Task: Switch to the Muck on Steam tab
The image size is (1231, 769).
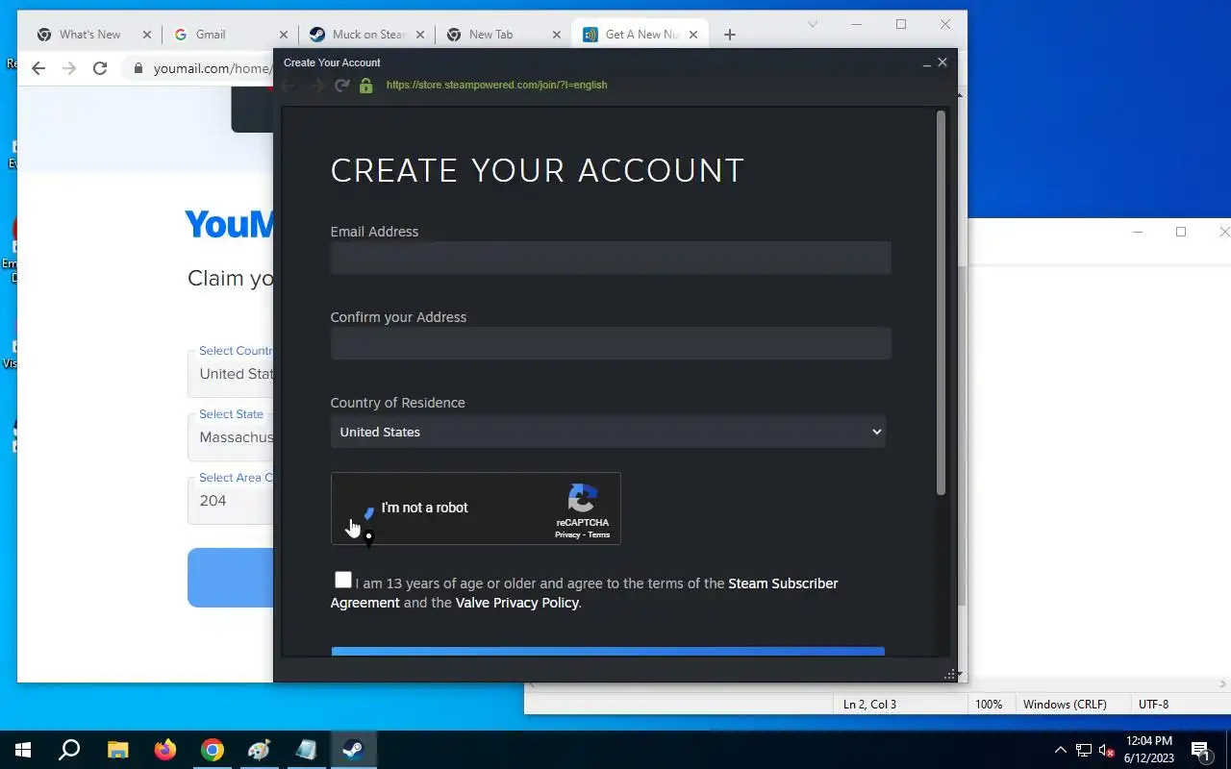Action: [368, 35]
